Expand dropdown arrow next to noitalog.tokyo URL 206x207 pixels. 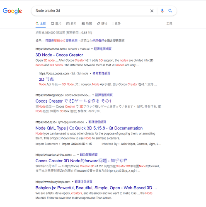point(93,95)
